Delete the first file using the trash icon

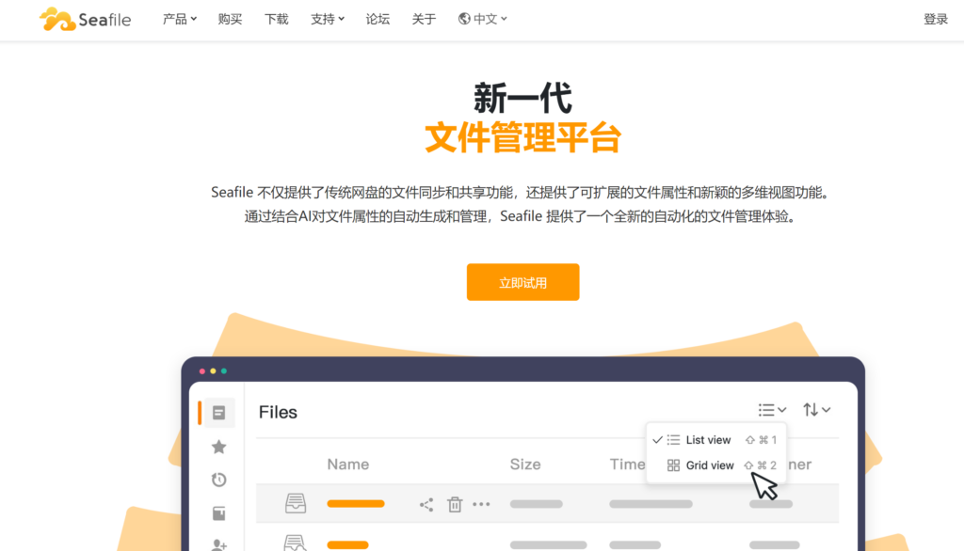pyautogui.click(x=455, y=504)
